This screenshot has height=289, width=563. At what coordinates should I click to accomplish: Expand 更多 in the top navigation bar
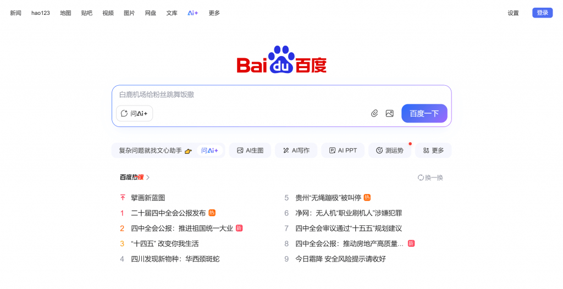point(214,13)
